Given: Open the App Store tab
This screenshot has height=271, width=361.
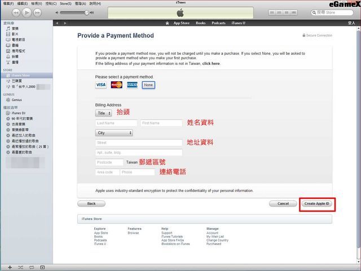Looking at the screenshot, I should (x=182, y=23).
